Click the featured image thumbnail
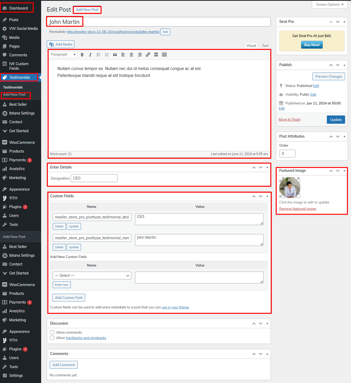Viewport: 351px width, 383px height. (290, 187)
